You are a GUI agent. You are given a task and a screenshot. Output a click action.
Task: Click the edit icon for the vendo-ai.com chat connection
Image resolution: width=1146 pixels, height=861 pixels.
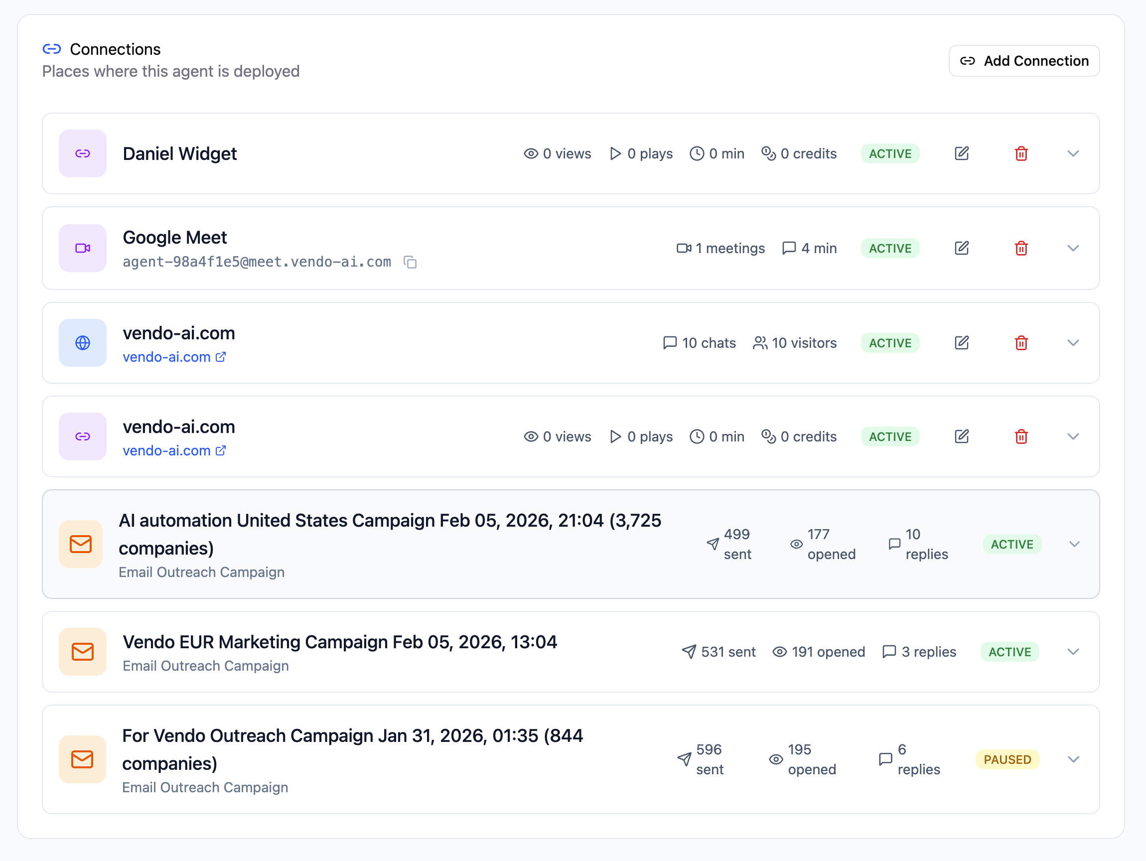961,342
